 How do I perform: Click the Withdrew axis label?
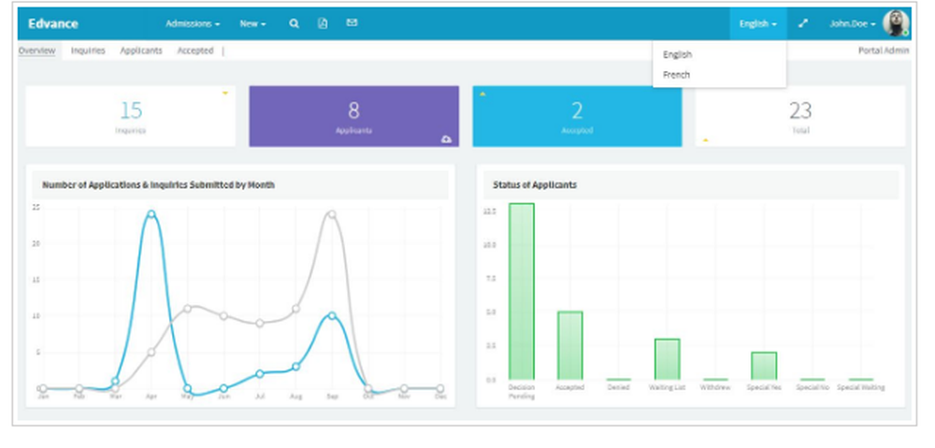(715, 387)
